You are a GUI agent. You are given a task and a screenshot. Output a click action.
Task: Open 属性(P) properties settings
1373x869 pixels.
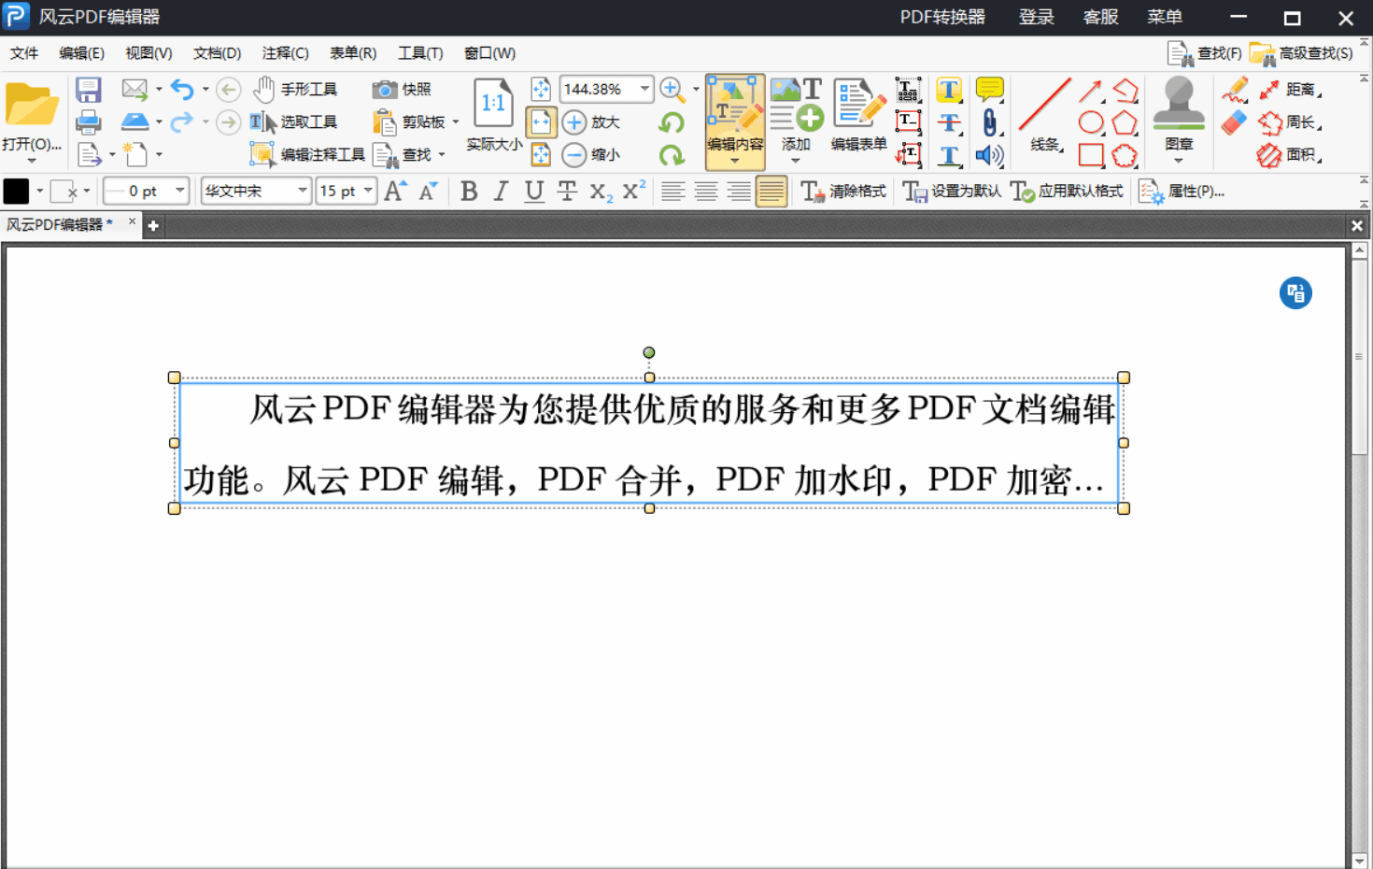tap(1182, 191)
